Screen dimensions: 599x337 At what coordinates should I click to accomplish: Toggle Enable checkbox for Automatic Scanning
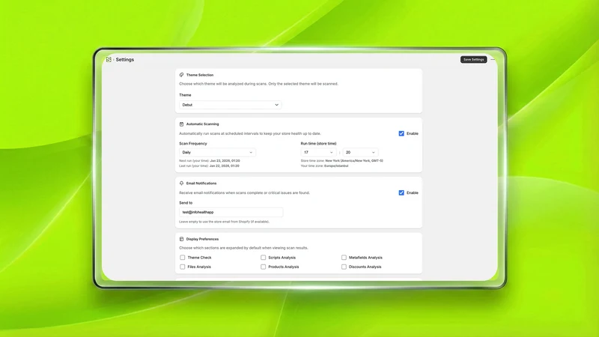[x=401, y=133]
